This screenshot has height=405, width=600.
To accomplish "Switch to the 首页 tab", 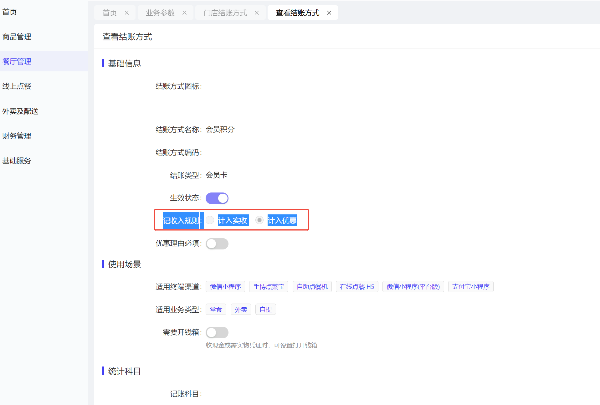I will [x=110, y=13].
